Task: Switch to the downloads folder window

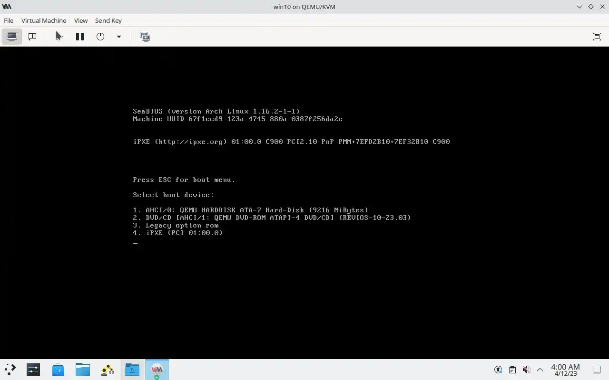Action: click(x=132, y=369)
